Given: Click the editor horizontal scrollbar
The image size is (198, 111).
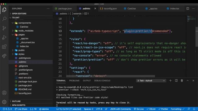Looking at the screenshot, I should click(111, 76).
